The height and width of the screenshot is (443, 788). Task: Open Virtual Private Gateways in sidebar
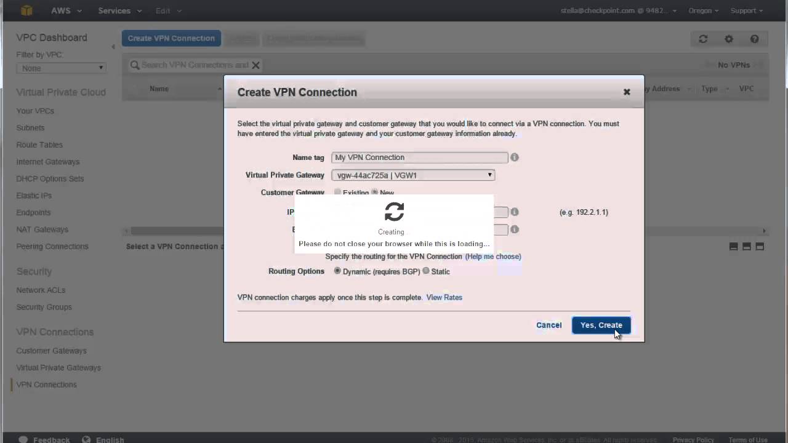(58, 368)
